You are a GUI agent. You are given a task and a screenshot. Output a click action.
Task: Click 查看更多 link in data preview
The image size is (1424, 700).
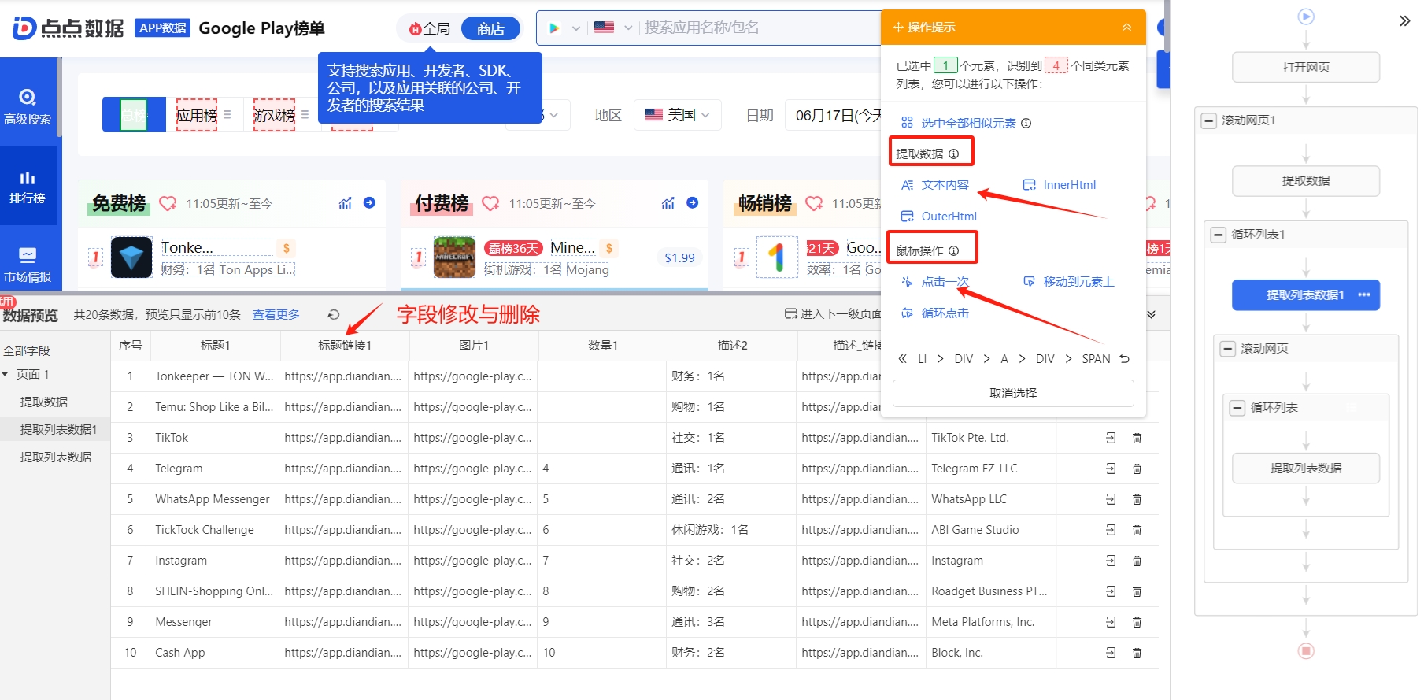point(276,315)
